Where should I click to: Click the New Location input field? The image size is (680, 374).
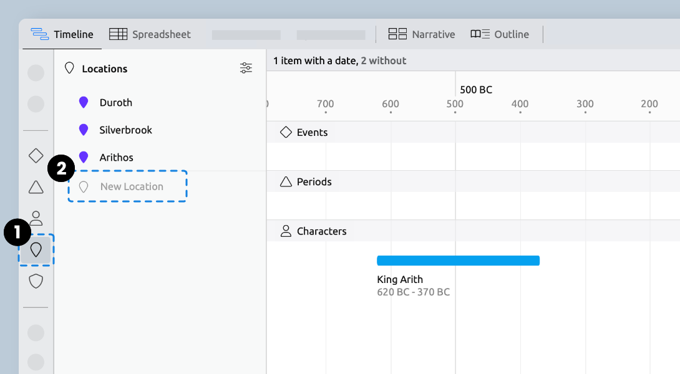[127, 186]
